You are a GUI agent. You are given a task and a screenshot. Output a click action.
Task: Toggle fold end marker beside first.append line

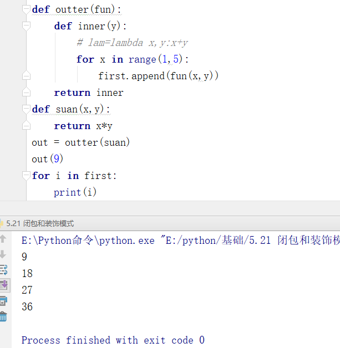(26, 75)
